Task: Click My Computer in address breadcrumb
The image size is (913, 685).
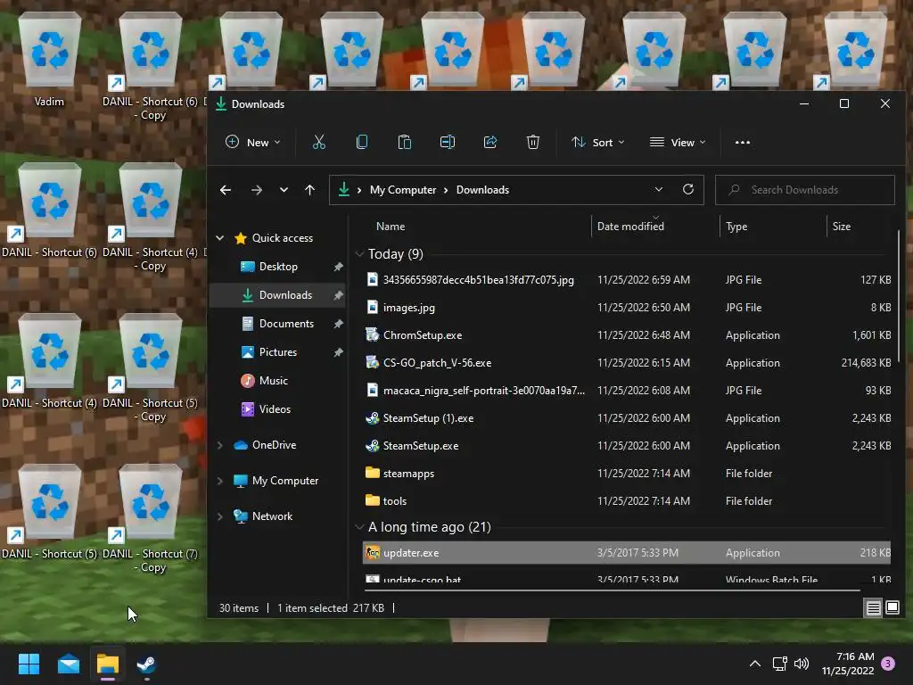Action: pos(403,190)
